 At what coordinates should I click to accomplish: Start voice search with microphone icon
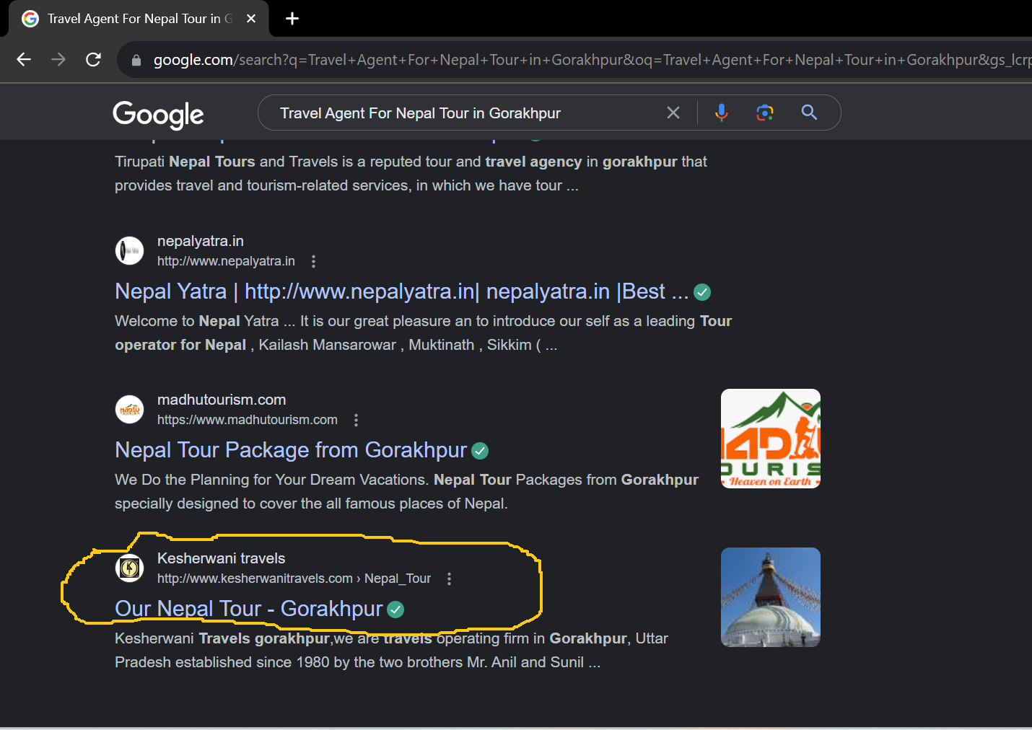coord(721,113)
